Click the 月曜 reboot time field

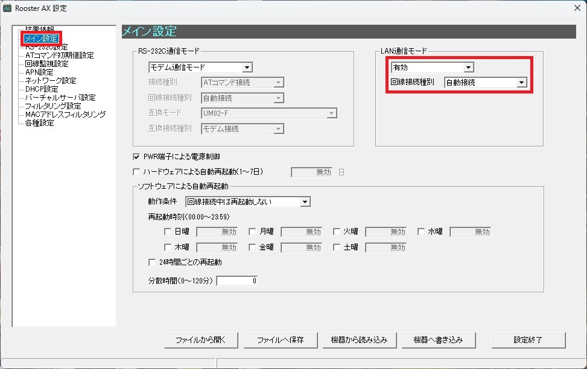pos(302,232)
